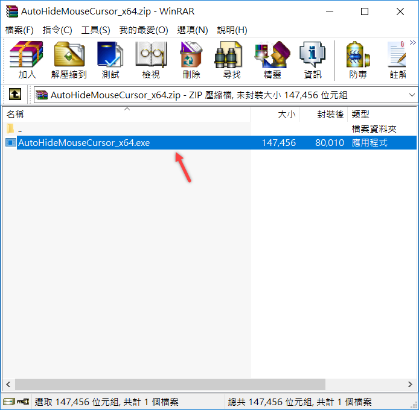This screenshot has width=419, height=410.
Task: Click the 刪除 (Delete) toolbar icon
Action: coord(191,60)
